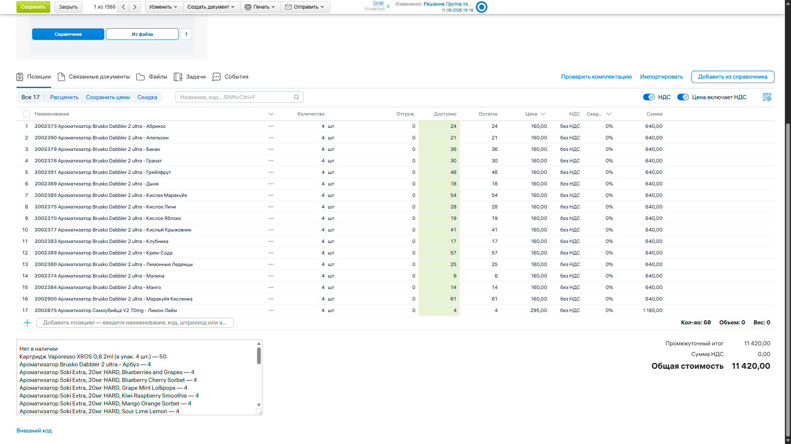The width and height of the screenshot is (791, 444).
Task: Click the Сохранить цены link
Action: [108, 97]
